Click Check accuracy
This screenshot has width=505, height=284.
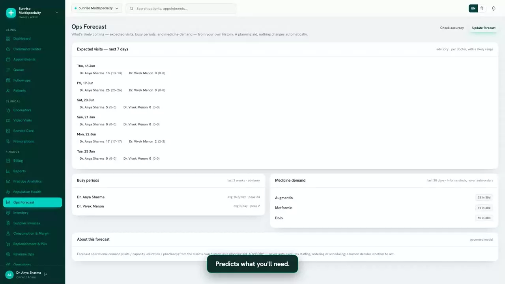click(452, 28)
